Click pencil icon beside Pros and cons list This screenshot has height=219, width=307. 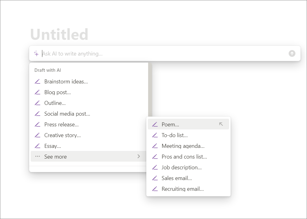155,157
